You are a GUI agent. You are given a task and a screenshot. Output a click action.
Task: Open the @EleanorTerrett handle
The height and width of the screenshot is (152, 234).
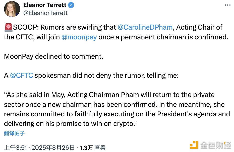click(45, 13)
